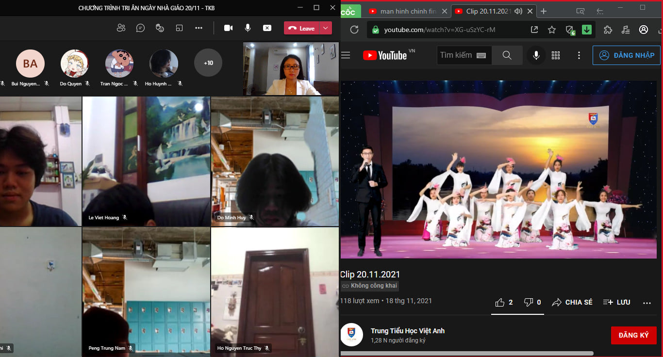Select Le Viet Hoang's video tile
663x357 pixels.
pos(146,161)
